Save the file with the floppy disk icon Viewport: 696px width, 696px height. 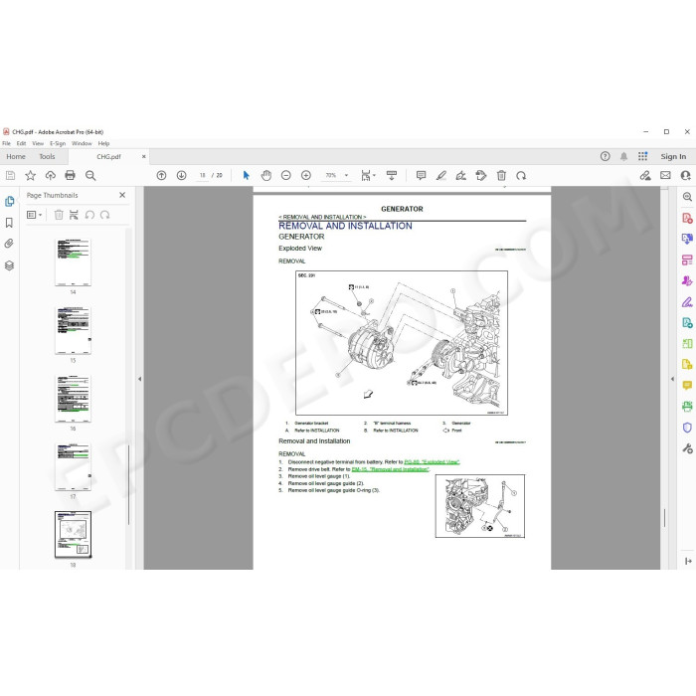tap(10, 175)
